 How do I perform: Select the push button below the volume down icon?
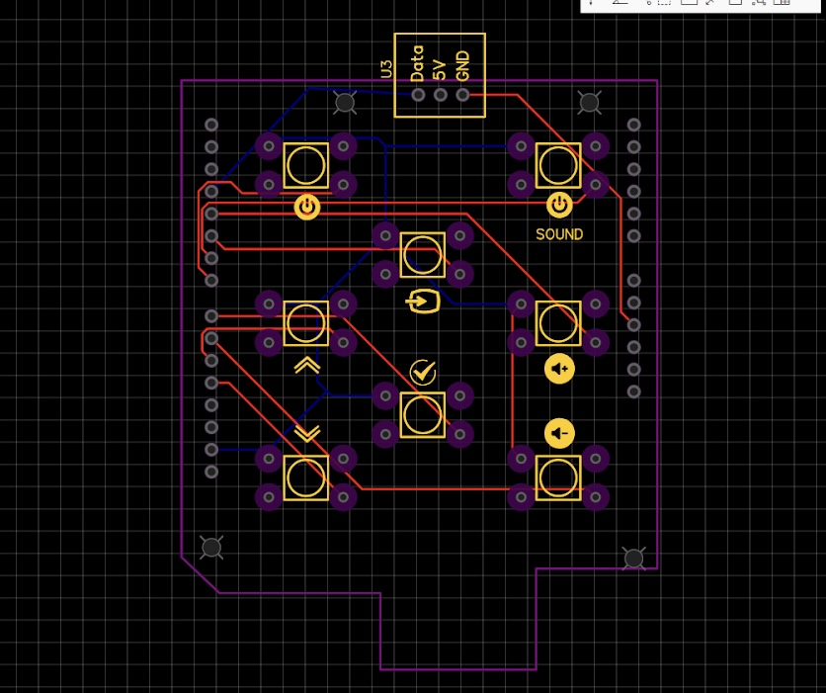pos(558,478)
